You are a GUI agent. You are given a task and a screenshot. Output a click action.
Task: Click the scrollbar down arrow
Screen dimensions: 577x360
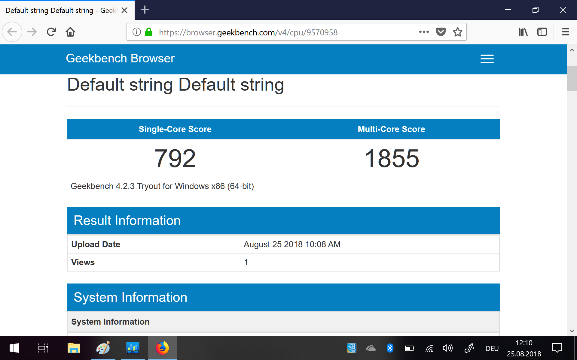(572, 331)
